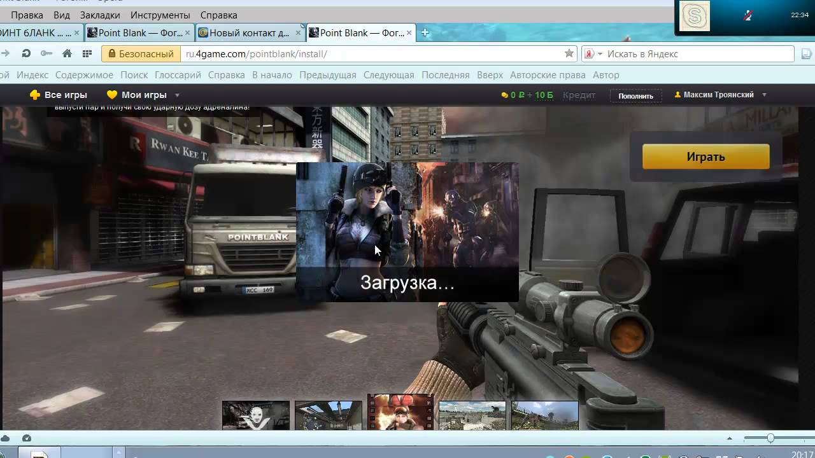Open the Правка menu
Viewport: 815px width, 458px height.
[27, 15]
